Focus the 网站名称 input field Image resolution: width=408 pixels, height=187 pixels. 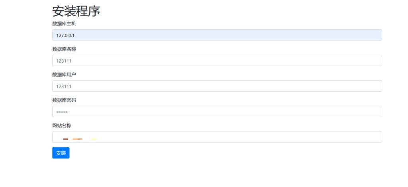pyautogui.click(x=217, y=137)
